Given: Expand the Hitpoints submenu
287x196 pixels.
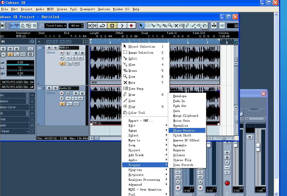Looking at the screenshot, I should (145, 175).
